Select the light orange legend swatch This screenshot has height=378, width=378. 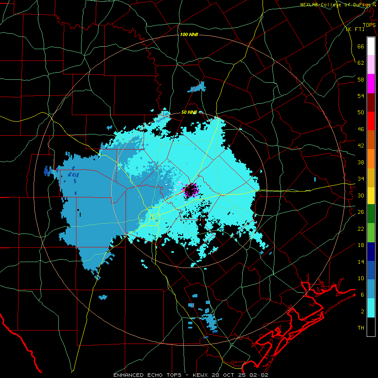371,159
